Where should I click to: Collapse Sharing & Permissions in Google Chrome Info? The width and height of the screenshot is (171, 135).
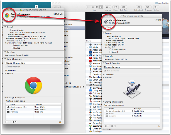(x=5, y=98)
